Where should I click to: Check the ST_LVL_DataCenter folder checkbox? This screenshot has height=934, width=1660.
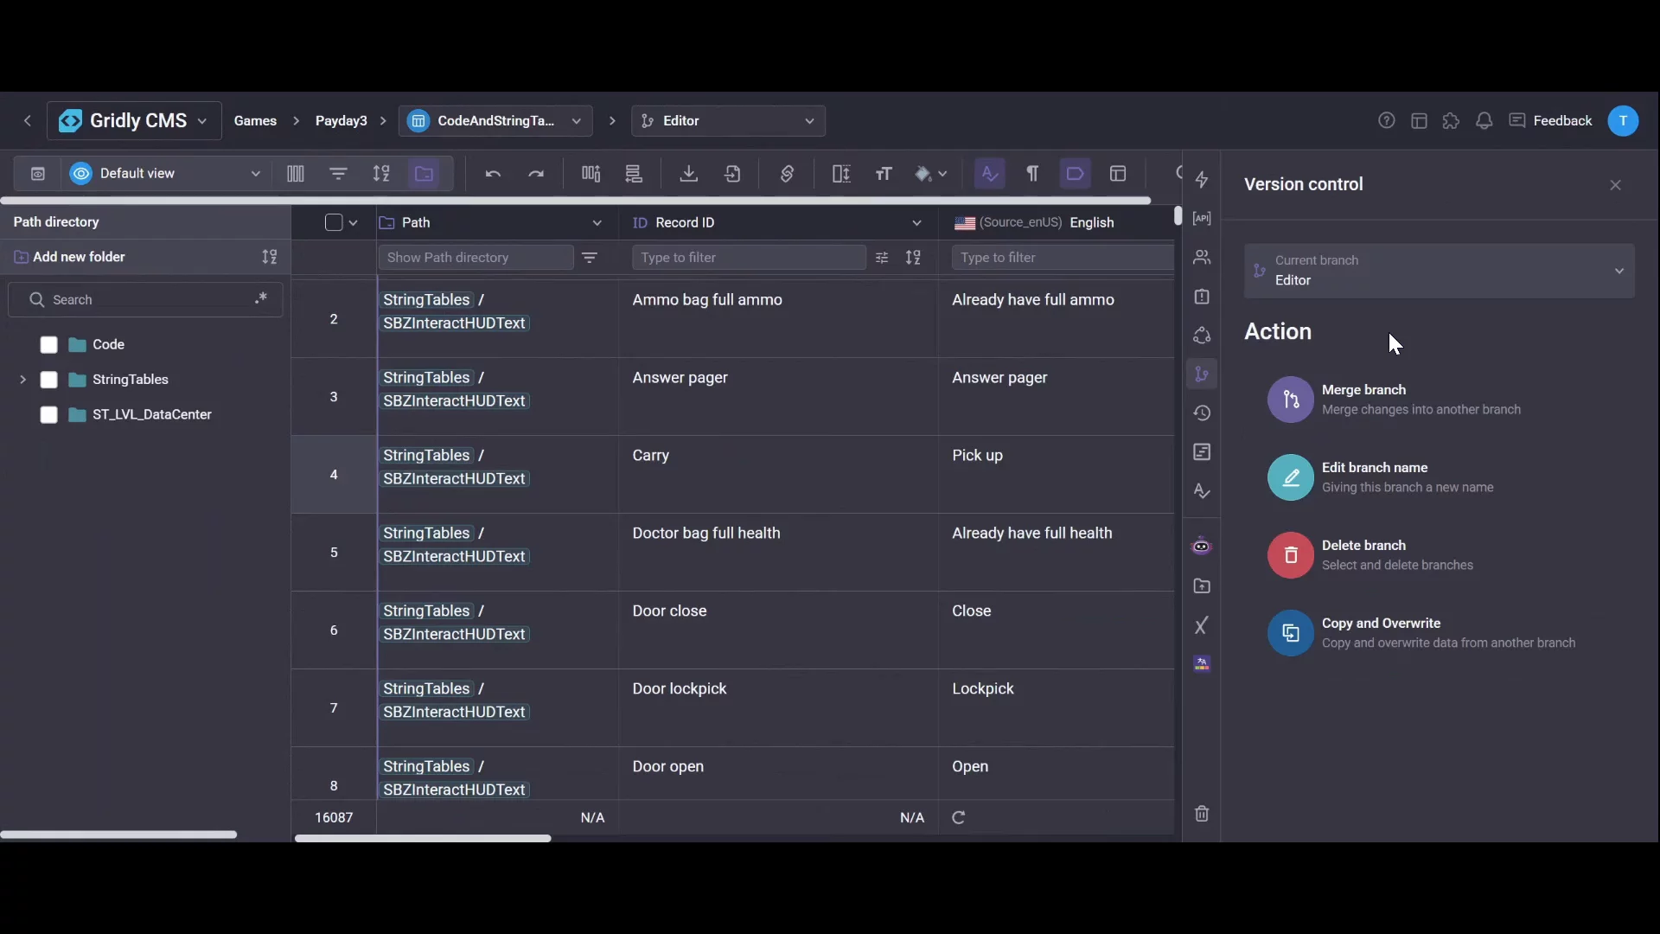(49, 415)
